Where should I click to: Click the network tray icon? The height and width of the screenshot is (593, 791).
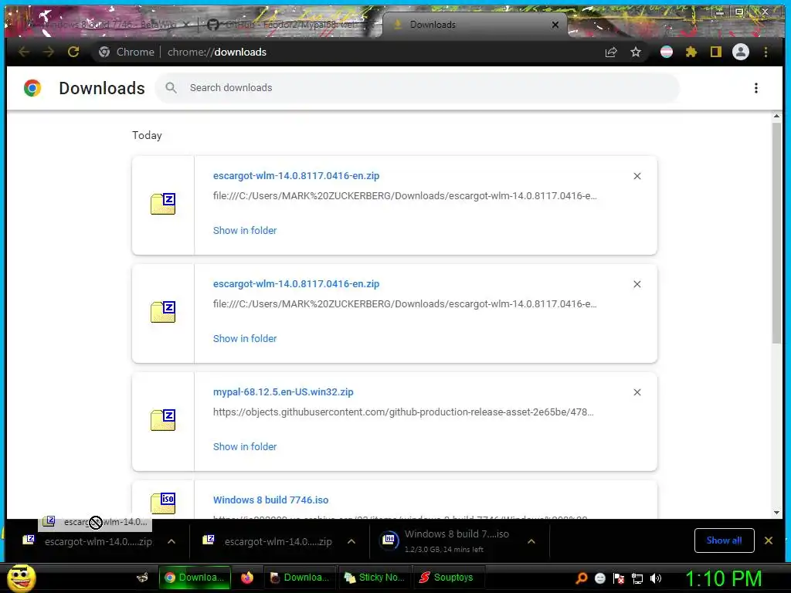pyautogui.click(x=637, y=578)
